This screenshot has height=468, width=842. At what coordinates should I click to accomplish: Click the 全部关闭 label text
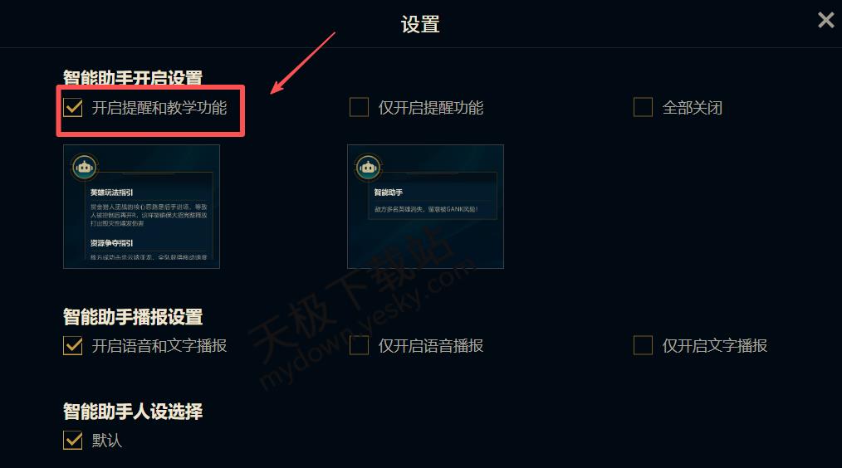[x=693, y=108]
